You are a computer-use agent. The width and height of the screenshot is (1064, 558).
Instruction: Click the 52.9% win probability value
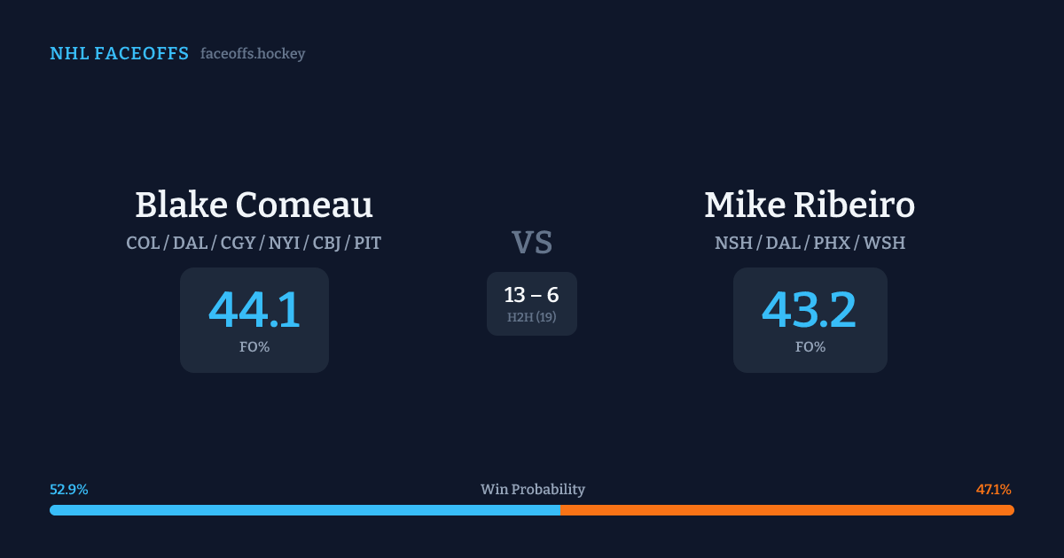(69, 490)
